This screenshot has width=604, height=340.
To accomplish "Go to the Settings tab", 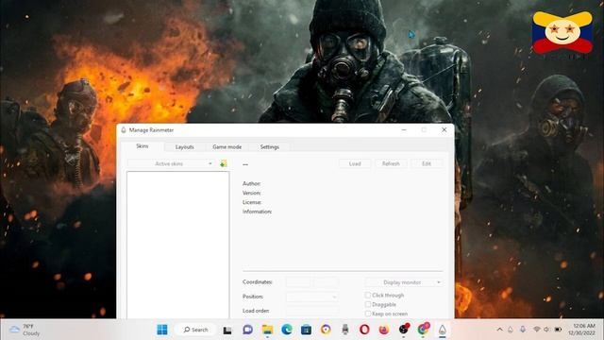I will 269,147.
